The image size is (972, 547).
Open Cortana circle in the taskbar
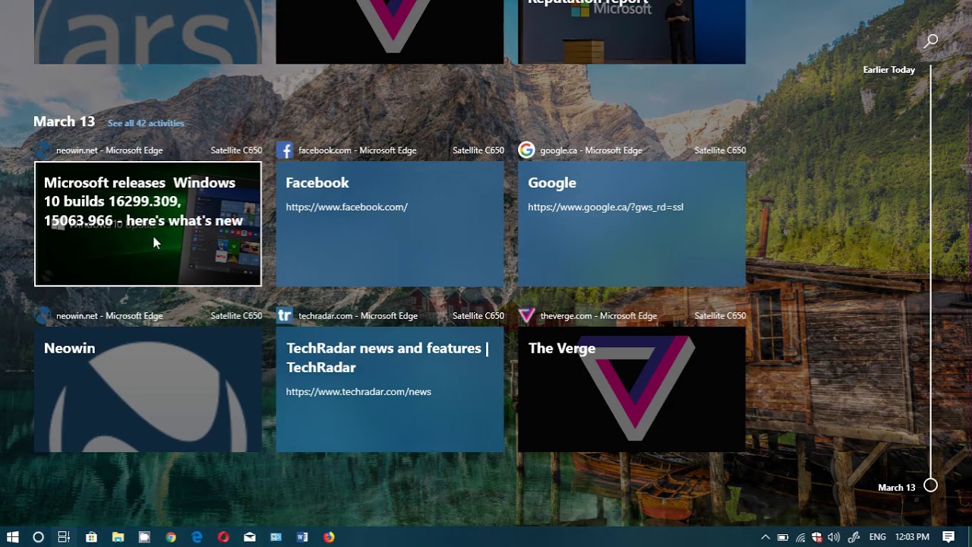[x=38, y=537]
